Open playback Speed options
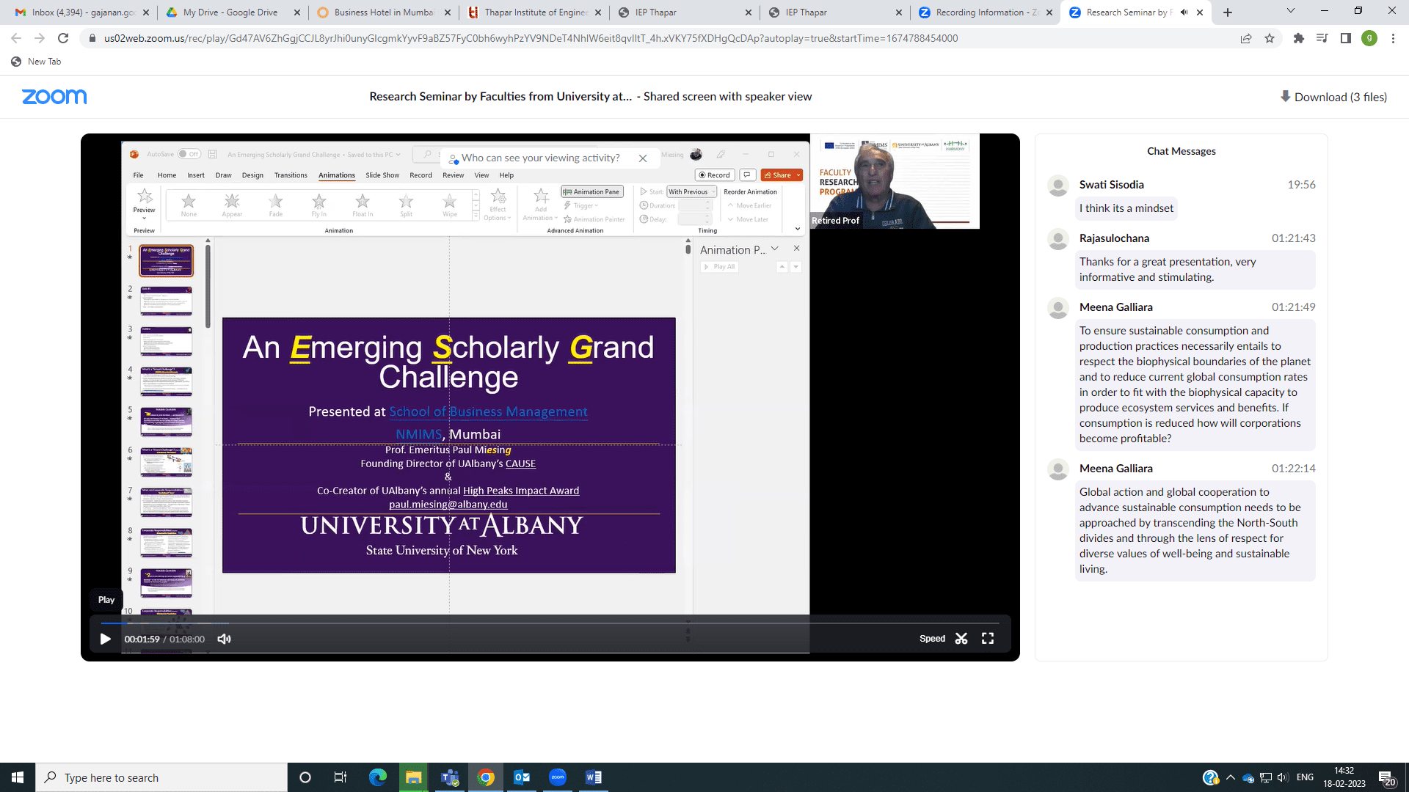Screen dimensions: 1409x792 932,639
